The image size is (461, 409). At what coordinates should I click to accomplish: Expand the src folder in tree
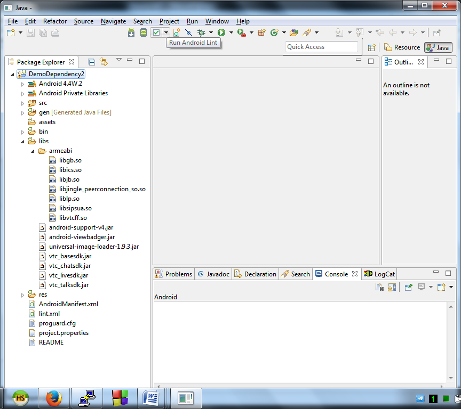tap(22, 103)
